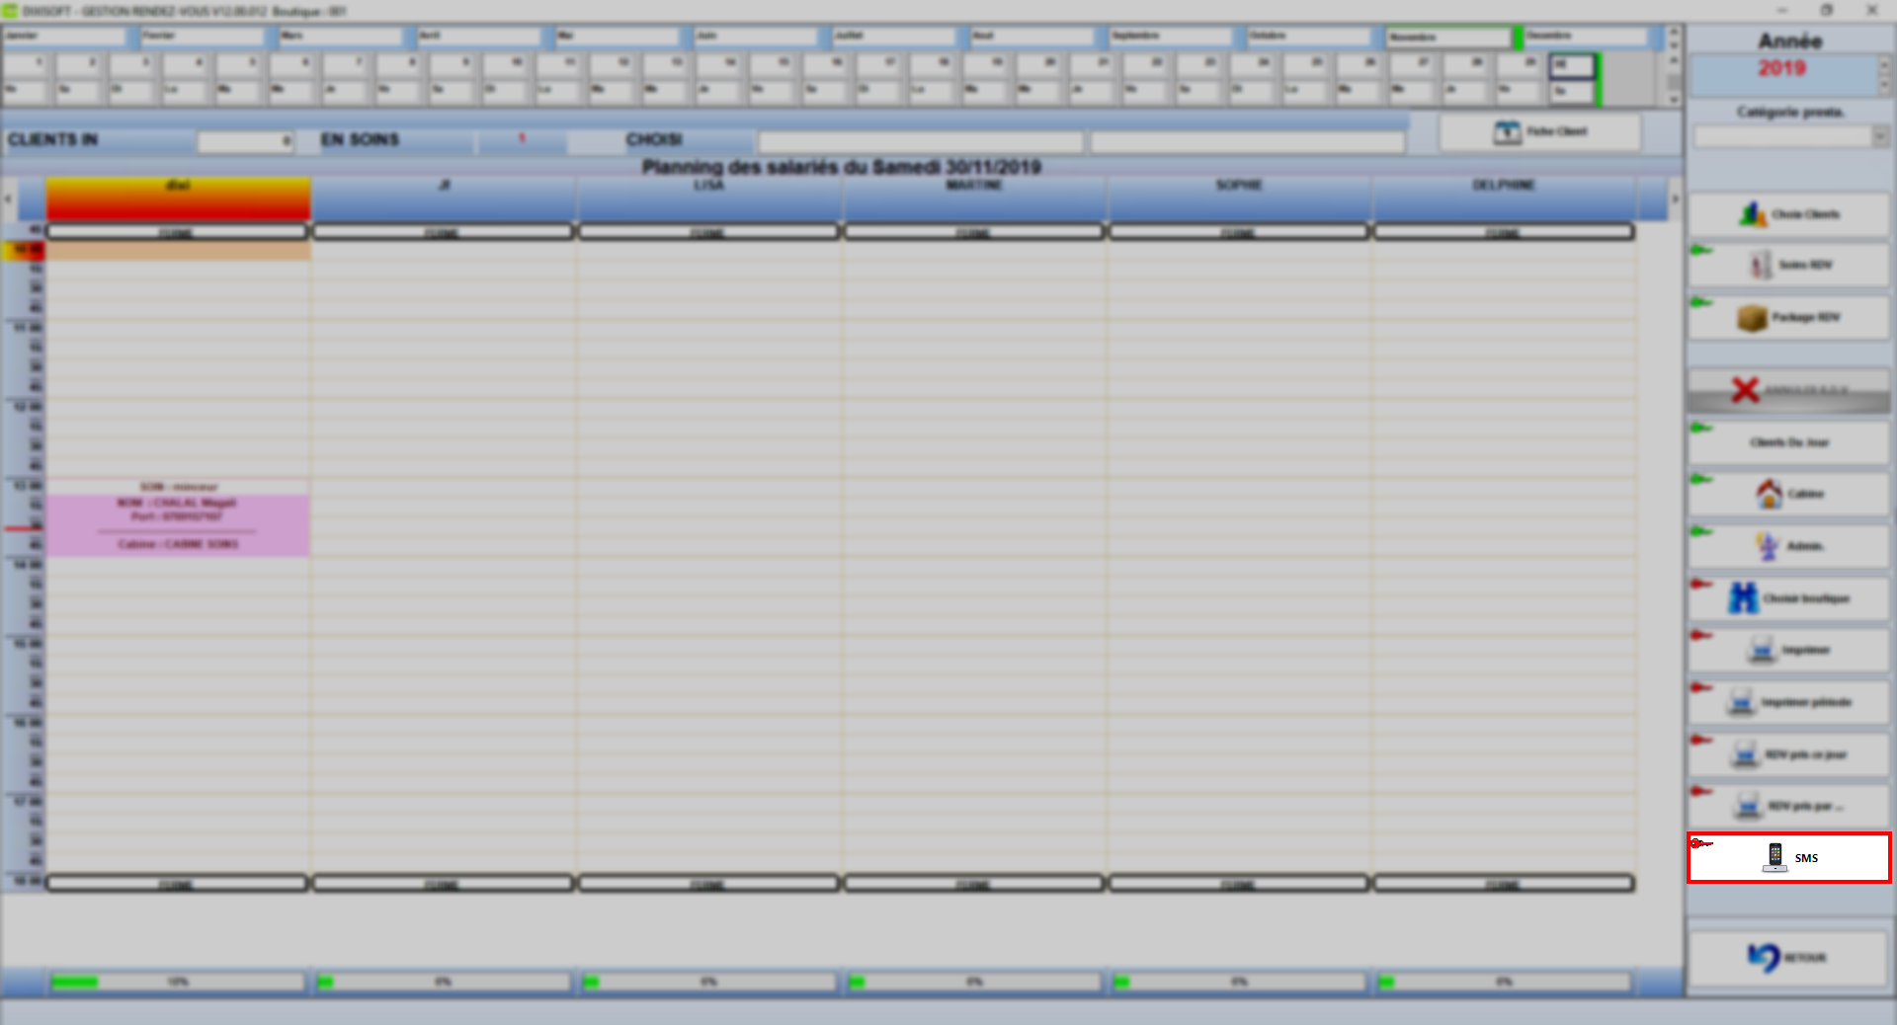Increase the Année year stepper
The width and height of the screenshot is (1897, 1025).
[x=1882, y=64]
